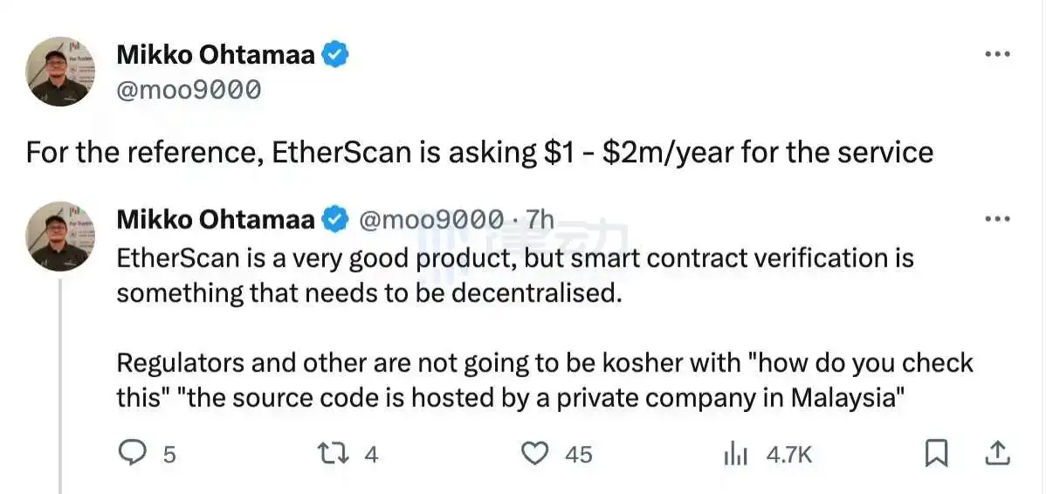
Task: Click the @moo9000 handle under top name
Action: click(188, 89)
